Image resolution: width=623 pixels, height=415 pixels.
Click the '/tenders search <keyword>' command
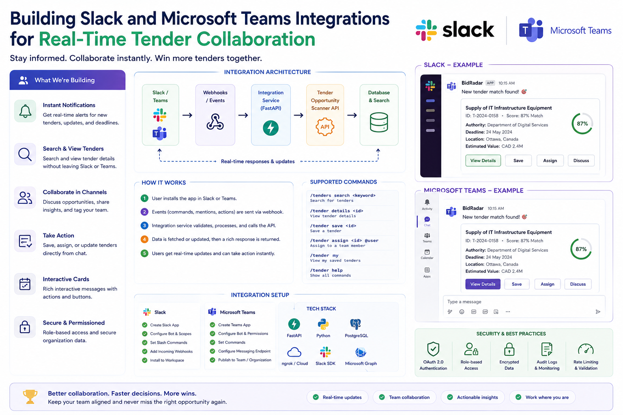(343, 195)
